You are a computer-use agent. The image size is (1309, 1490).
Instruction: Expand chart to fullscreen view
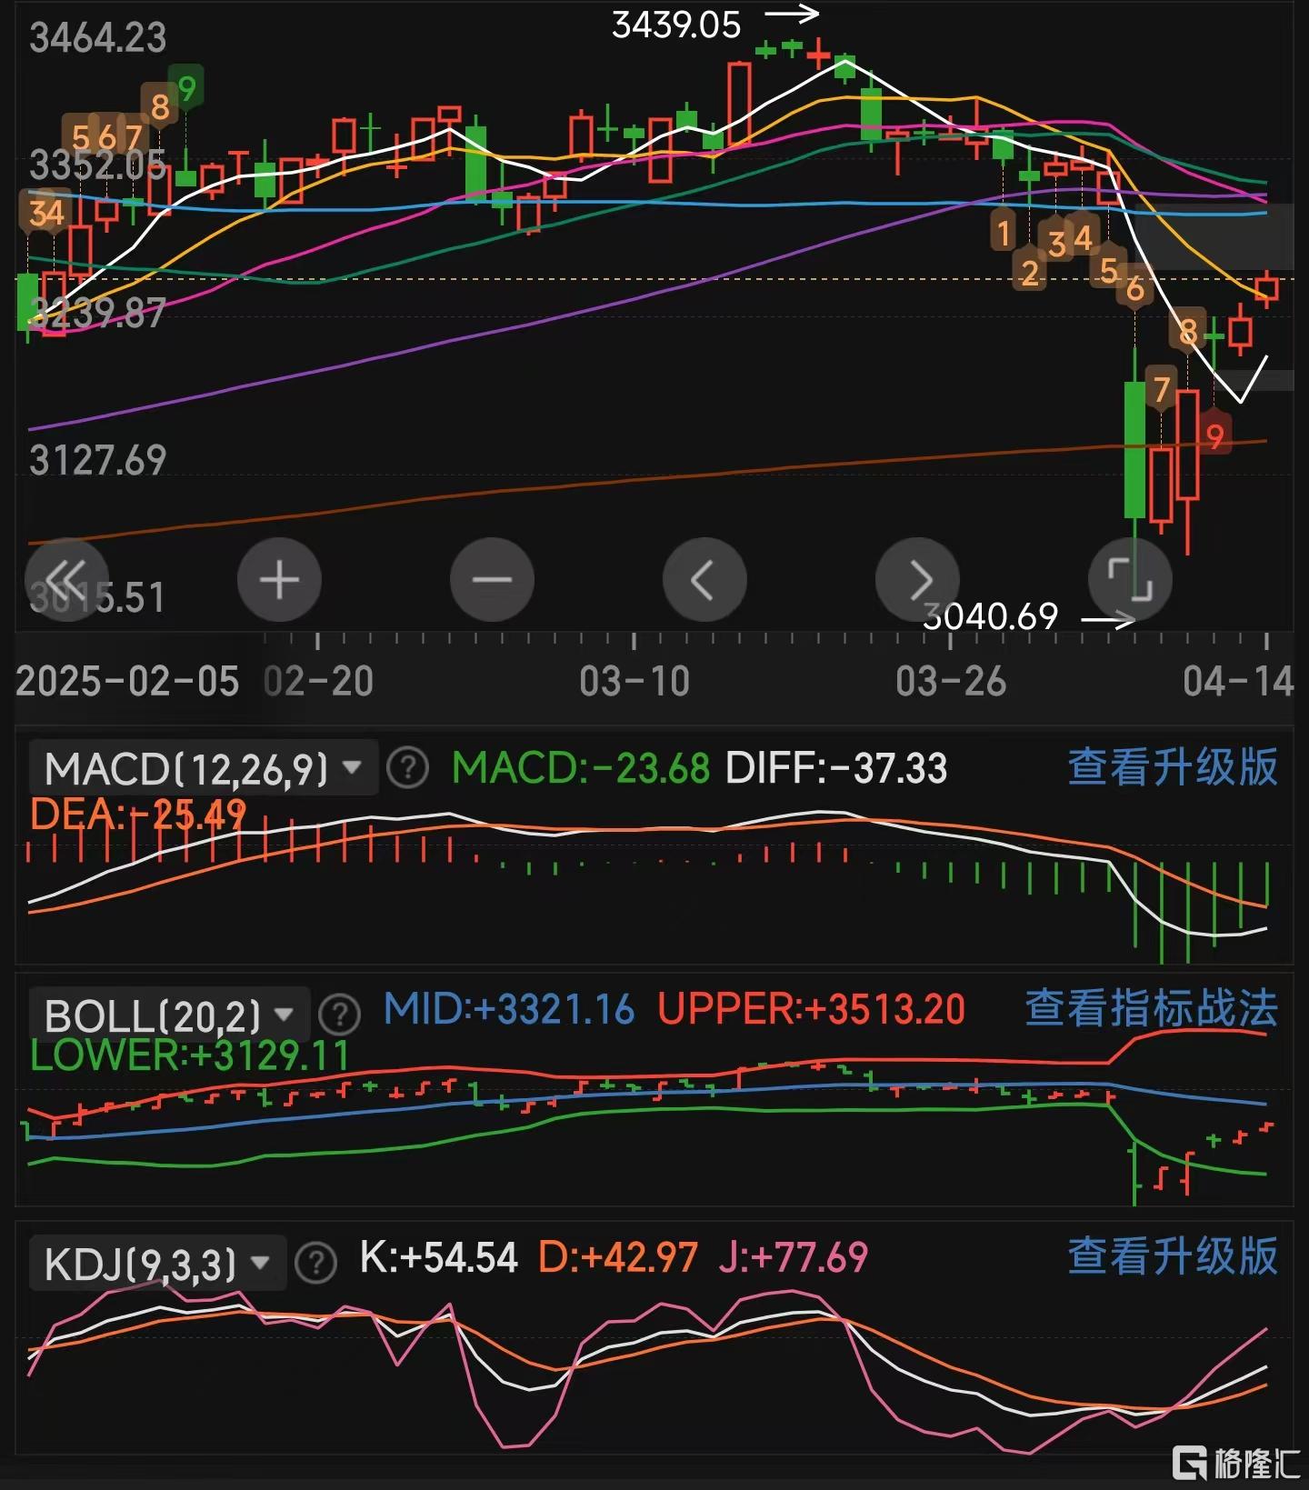[x=1130, y=579]
